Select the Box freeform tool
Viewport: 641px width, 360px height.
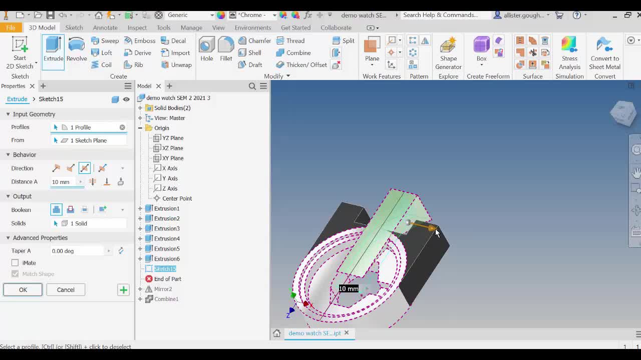[x=481, y=50]
